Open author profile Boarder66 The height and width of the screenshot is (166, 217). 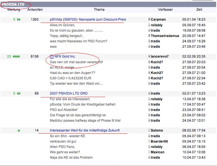pyautogui.click(x=159, y=141)
